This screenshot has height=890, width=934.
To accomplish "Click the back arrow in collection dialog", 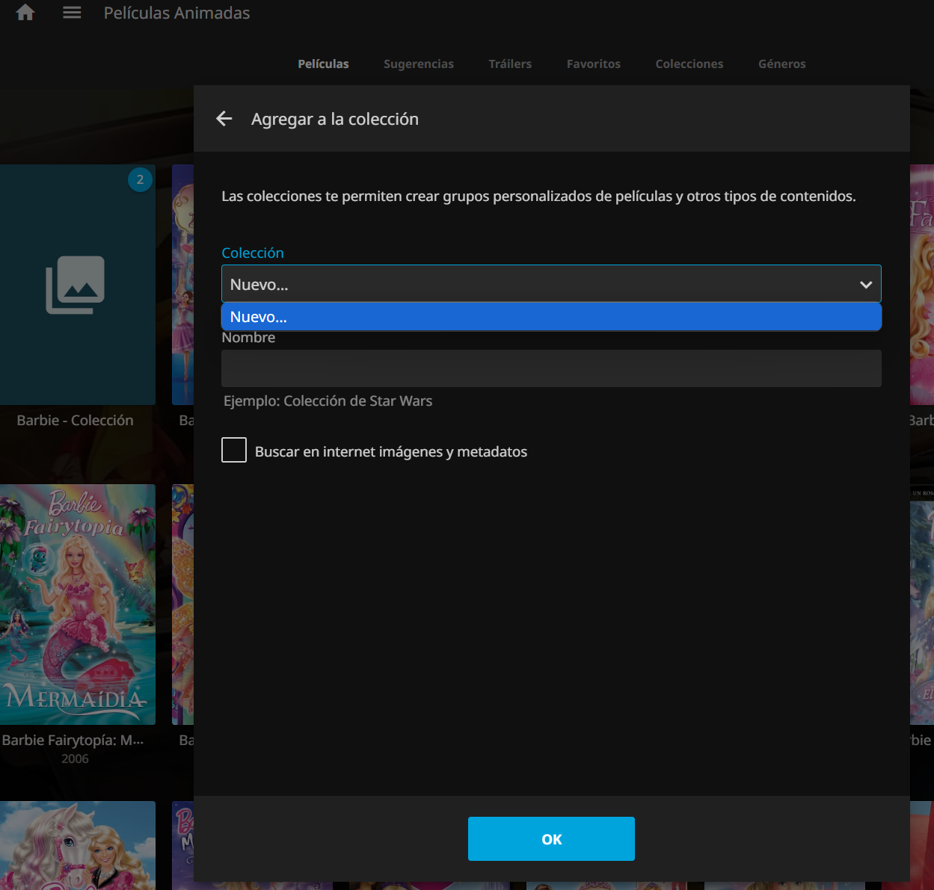I will 224,119.
